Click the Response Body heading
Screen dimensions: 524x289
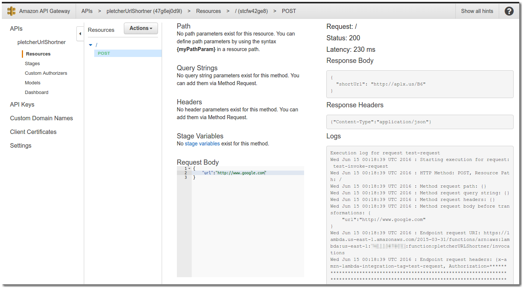pyautogui.click(x=350, y=61)
